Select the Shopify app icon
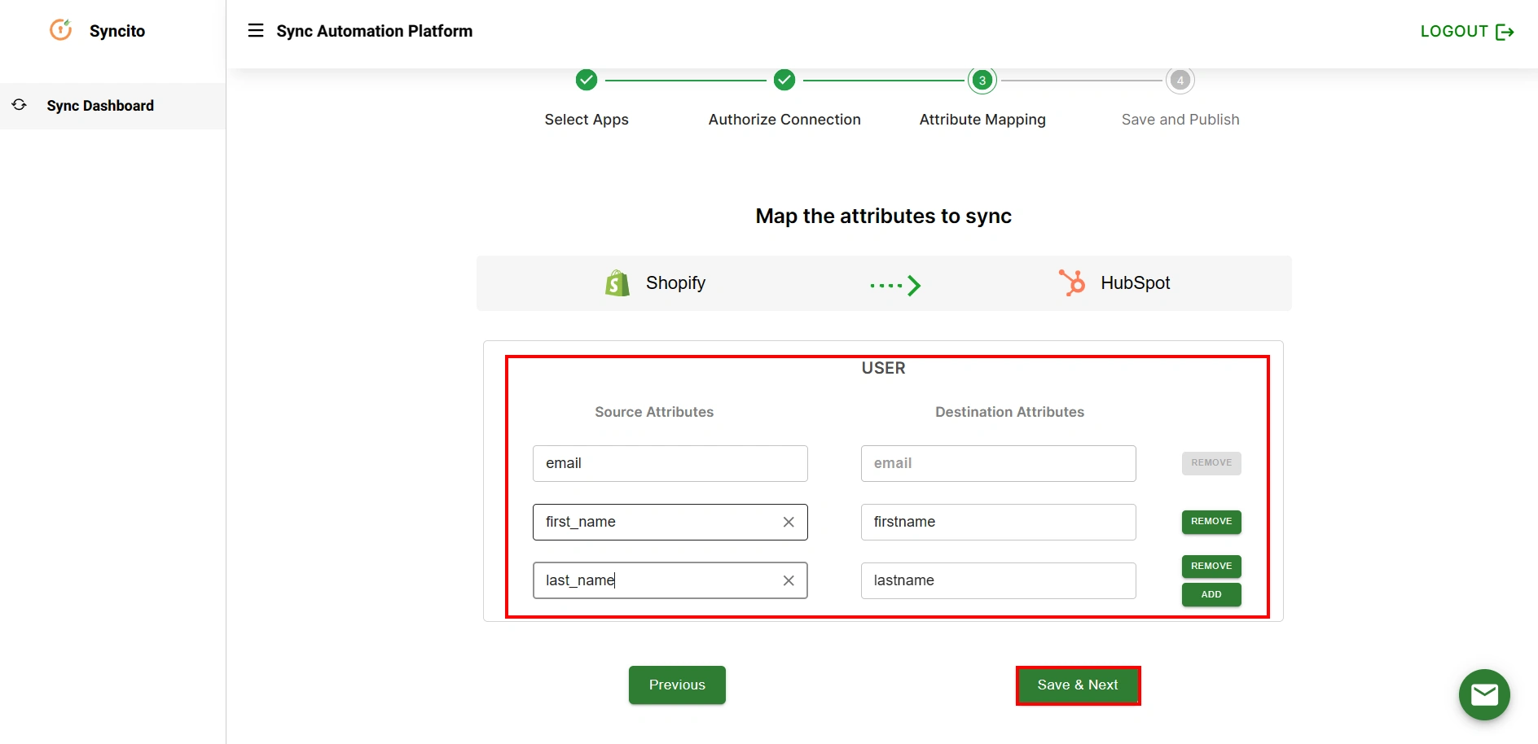Viewport: 1538px width, 744px height. 616,282
